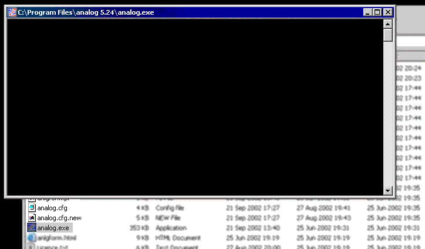This screenshot has width=425, height=249.
Task: Open the console window system menu icon
Action: [11, 12]
